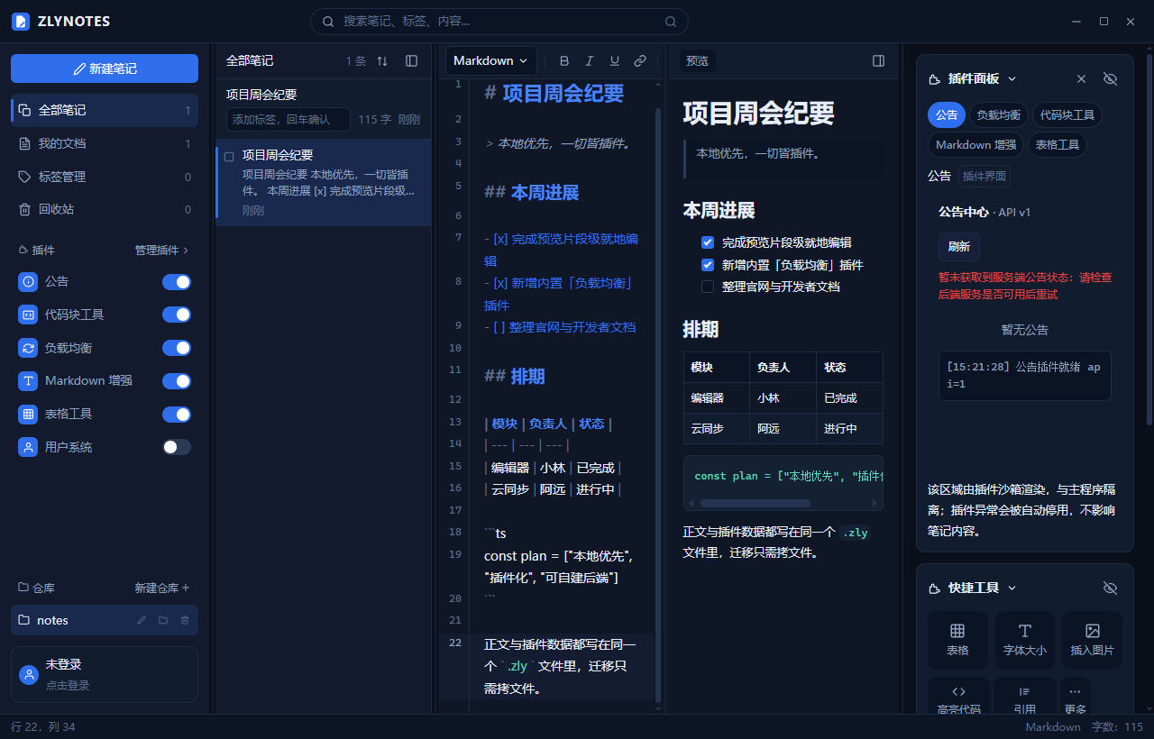The height and width of the screenshot is (739, 1154).
Task: Apply underline formatting in the editor toolbar
Action: coord(615,61)
